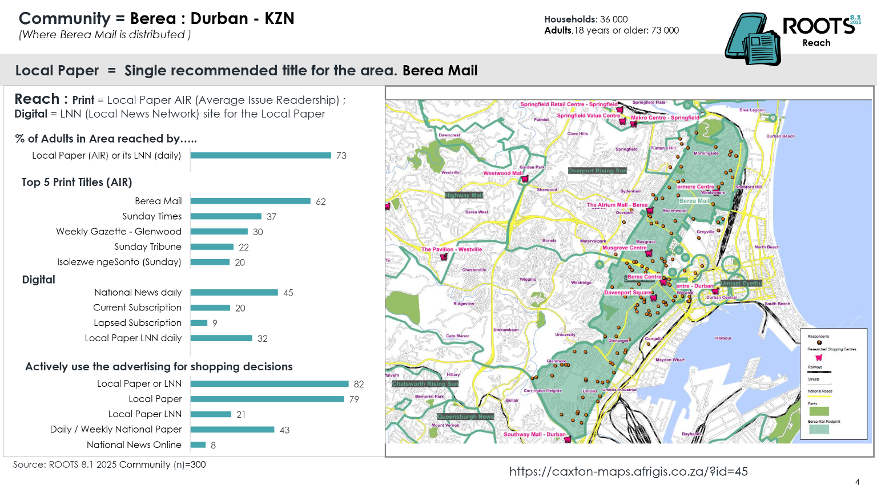
Task: Select the Westwood Mall shopping cart marker
Action: 524,179
